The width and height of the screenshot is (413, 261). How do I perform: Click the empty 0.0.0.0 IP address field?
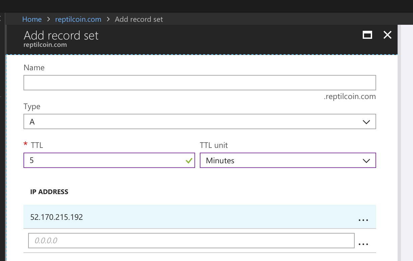coord(191,241)
